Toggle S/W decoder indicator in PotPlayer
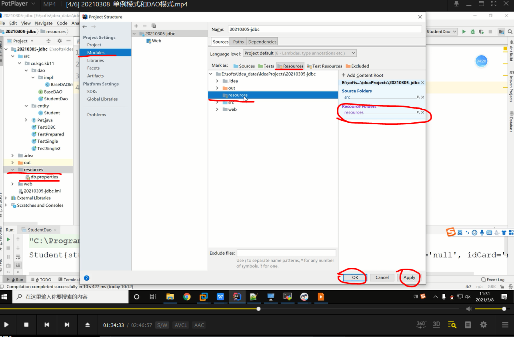Viewport: 514px width, 337px height. pyautogui.click(x=162, y=325)
